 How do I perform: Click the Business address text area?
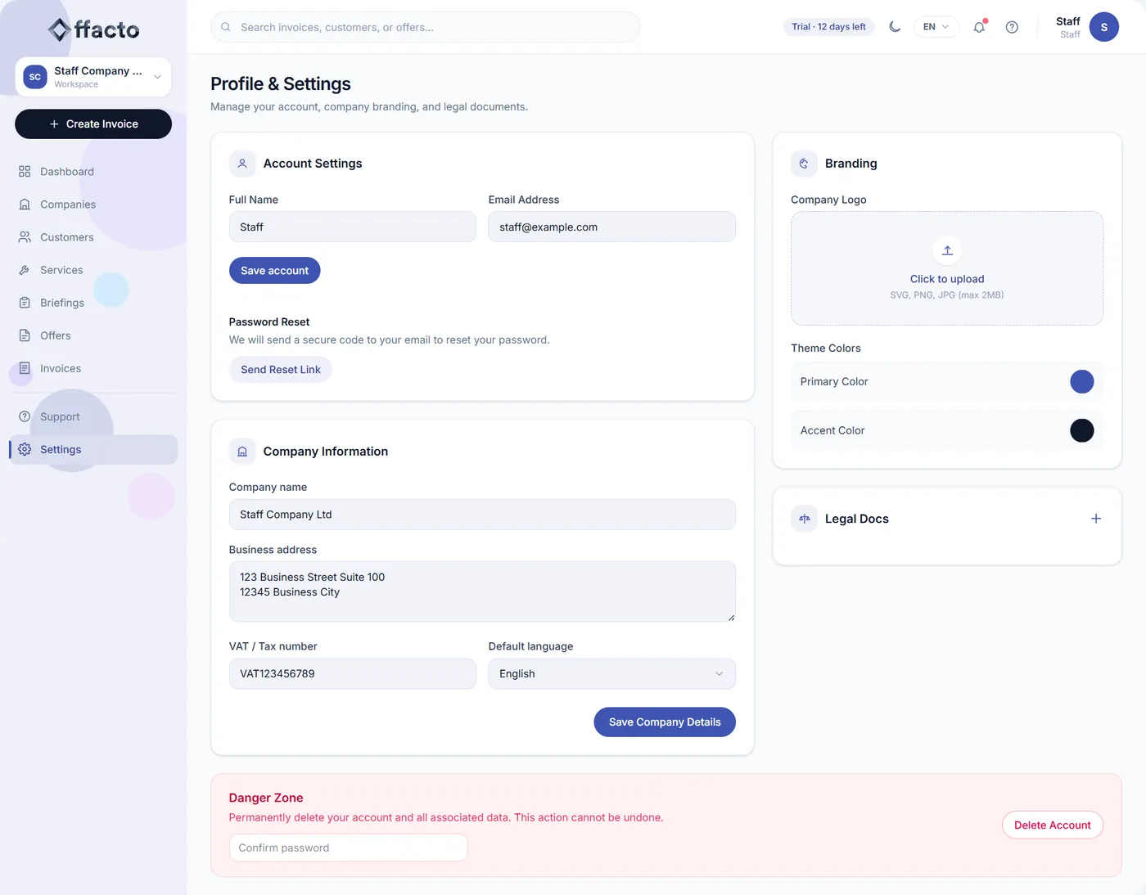coord(482,591)
